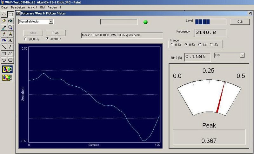The image size is (254, 154).
Task: Select the 3000 Hz radio button
Action: click(25, 39)
